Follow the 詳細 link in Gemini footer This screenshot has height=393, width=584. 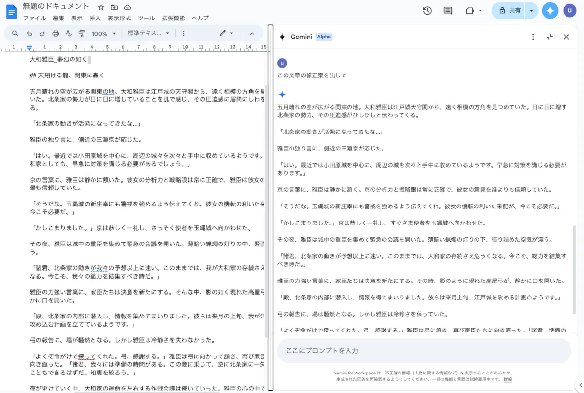point(508,379)
